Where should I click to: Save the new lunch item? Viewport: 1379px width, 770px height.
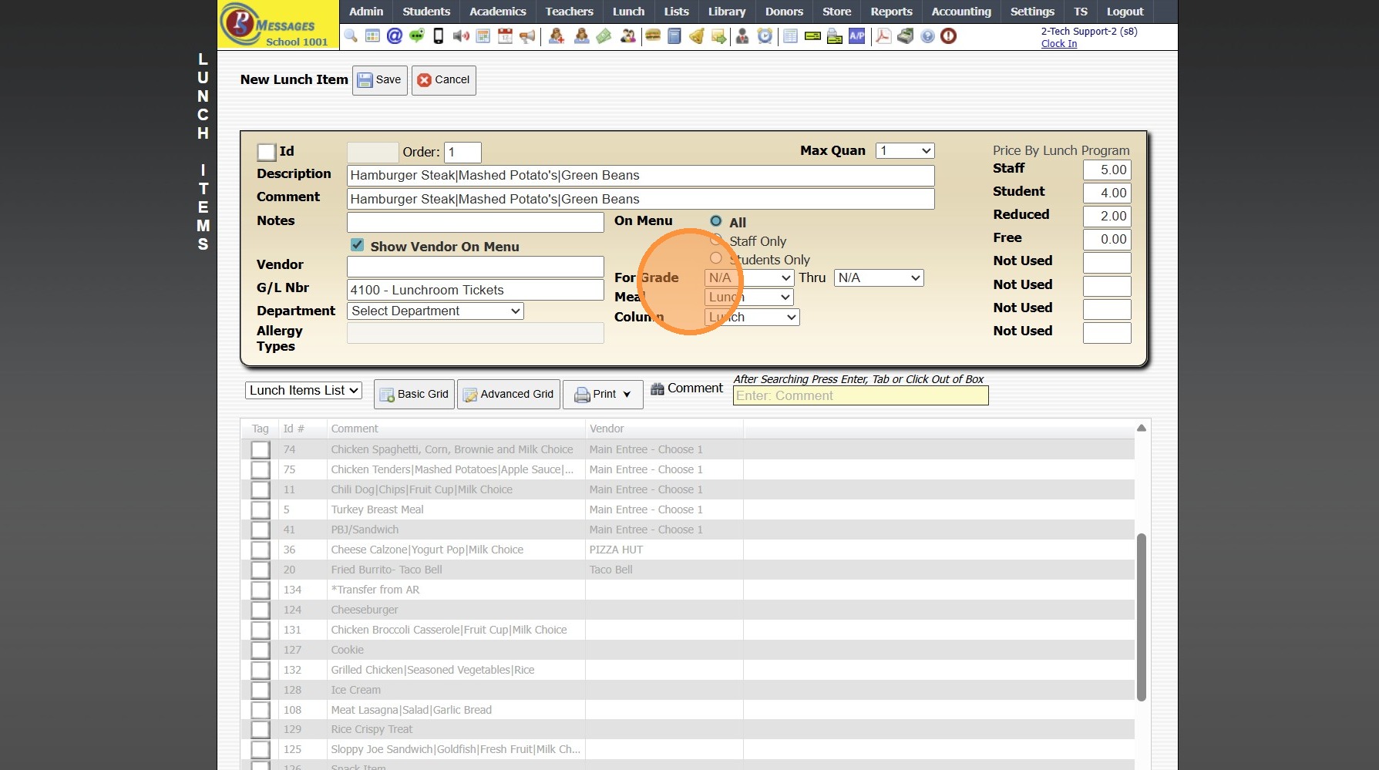[x=380, y=79]
